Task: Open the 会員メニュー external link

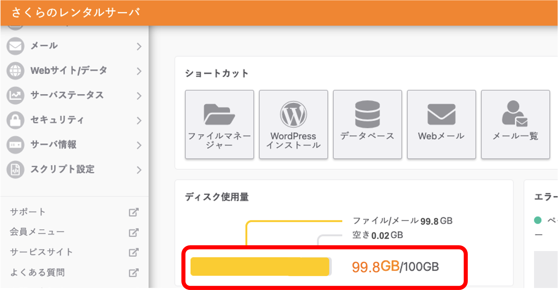Action: point(37,232)
